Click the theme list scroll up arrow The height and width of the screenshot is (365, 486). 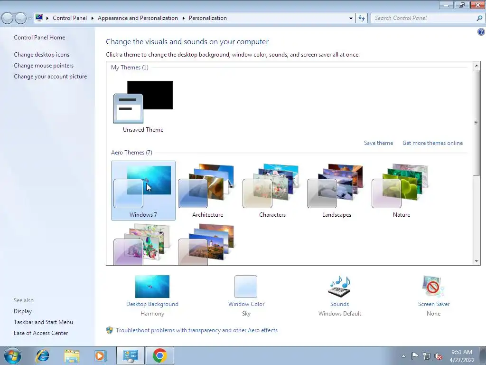click(x=477, y=66)
